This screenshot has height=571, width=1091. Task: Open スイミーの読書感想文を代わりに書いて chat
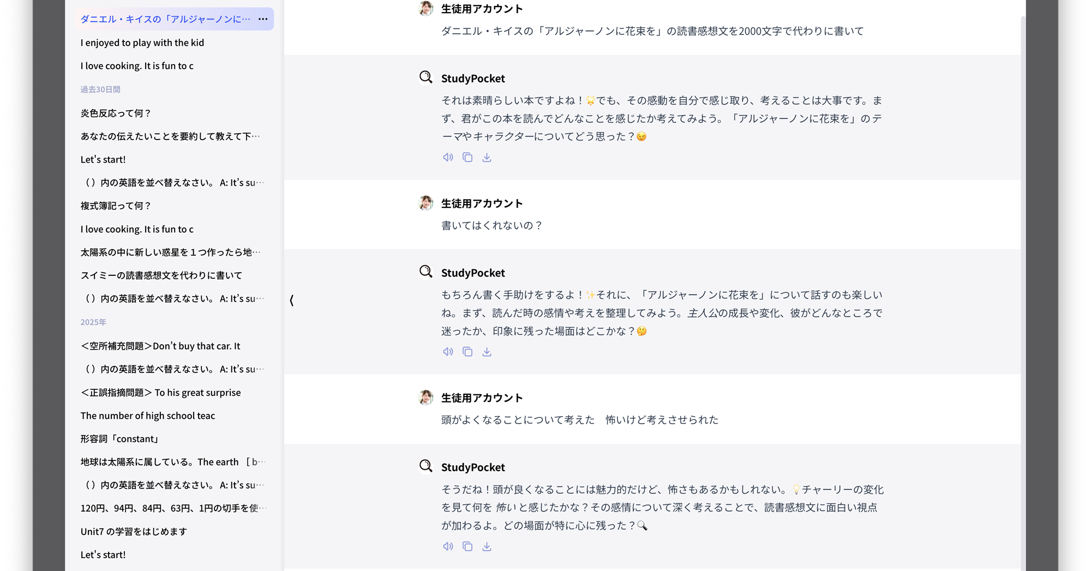point(161,275)
